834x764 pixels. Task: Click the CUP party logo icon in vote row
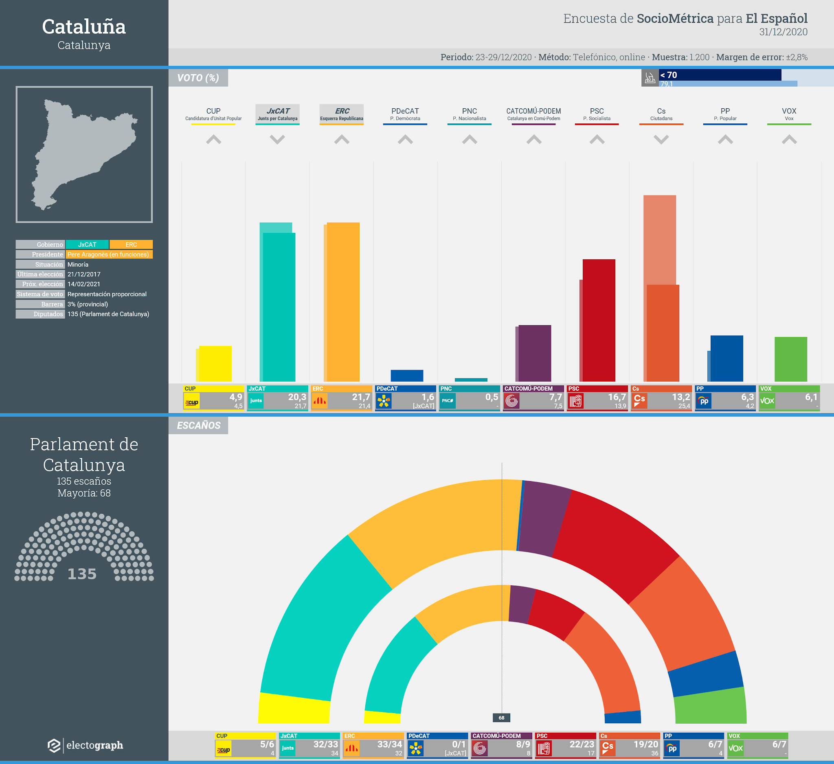pos(191,401)
